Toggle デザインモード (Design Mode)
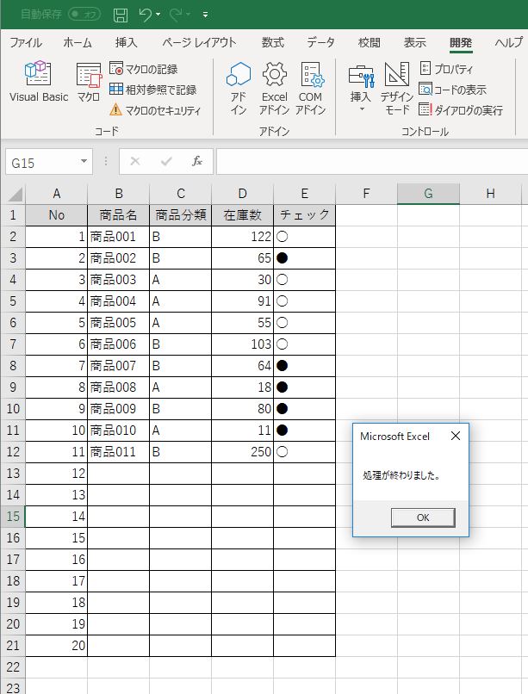The image size is (528, 694). click(x=397, y=88)
